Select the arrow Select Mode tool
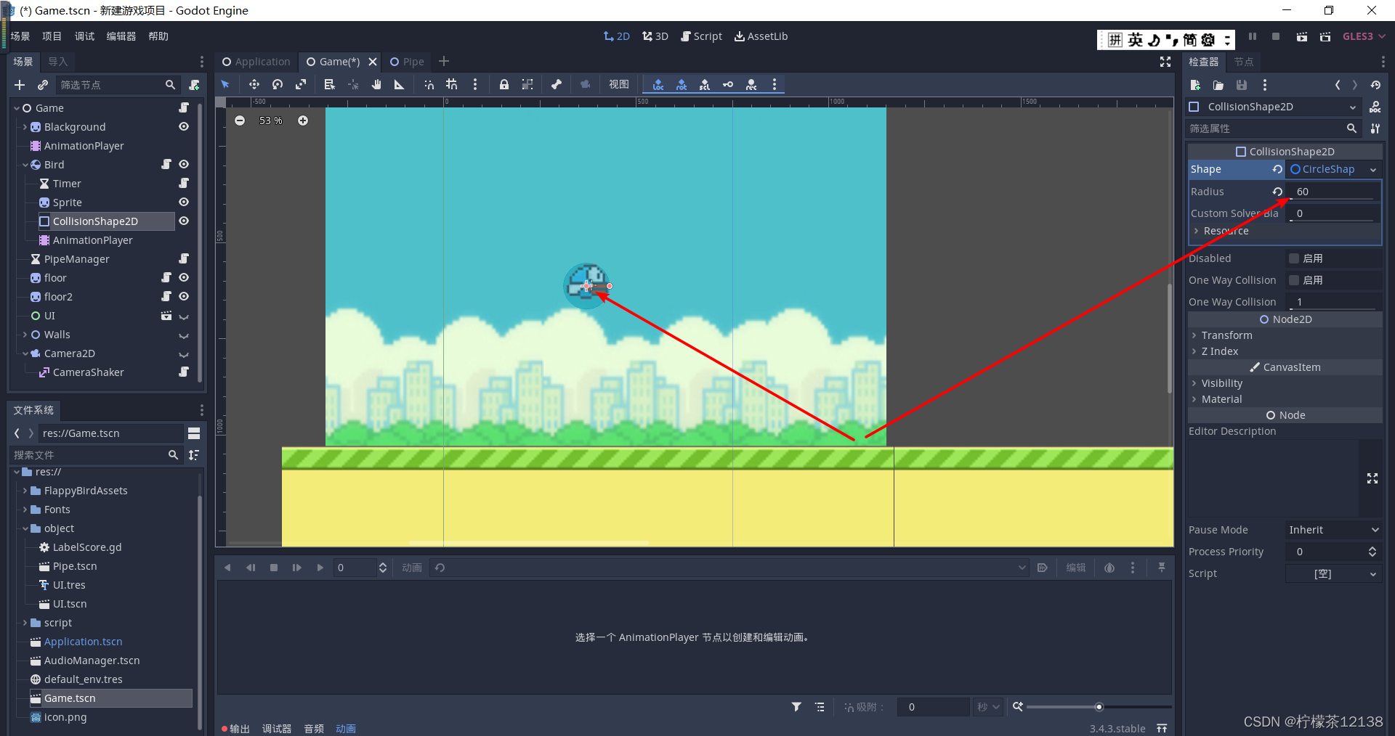 click(225, 85)
